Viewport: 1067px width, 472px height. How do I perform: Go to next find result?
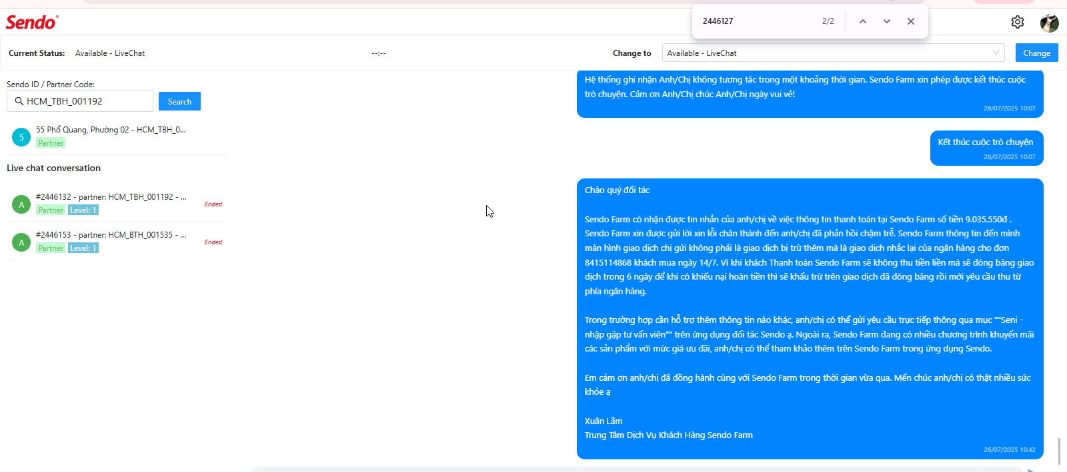pos(887,21)
